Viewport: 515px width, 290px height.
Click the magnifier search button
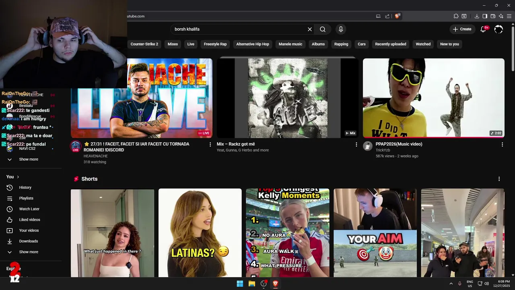[x=323, y=29]
